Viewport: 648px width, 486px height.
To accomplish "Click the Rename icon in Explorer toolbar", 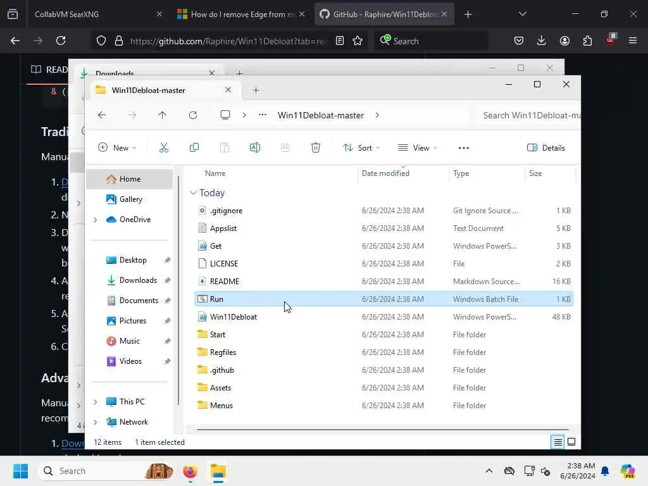I will click(x=254, y=147).
